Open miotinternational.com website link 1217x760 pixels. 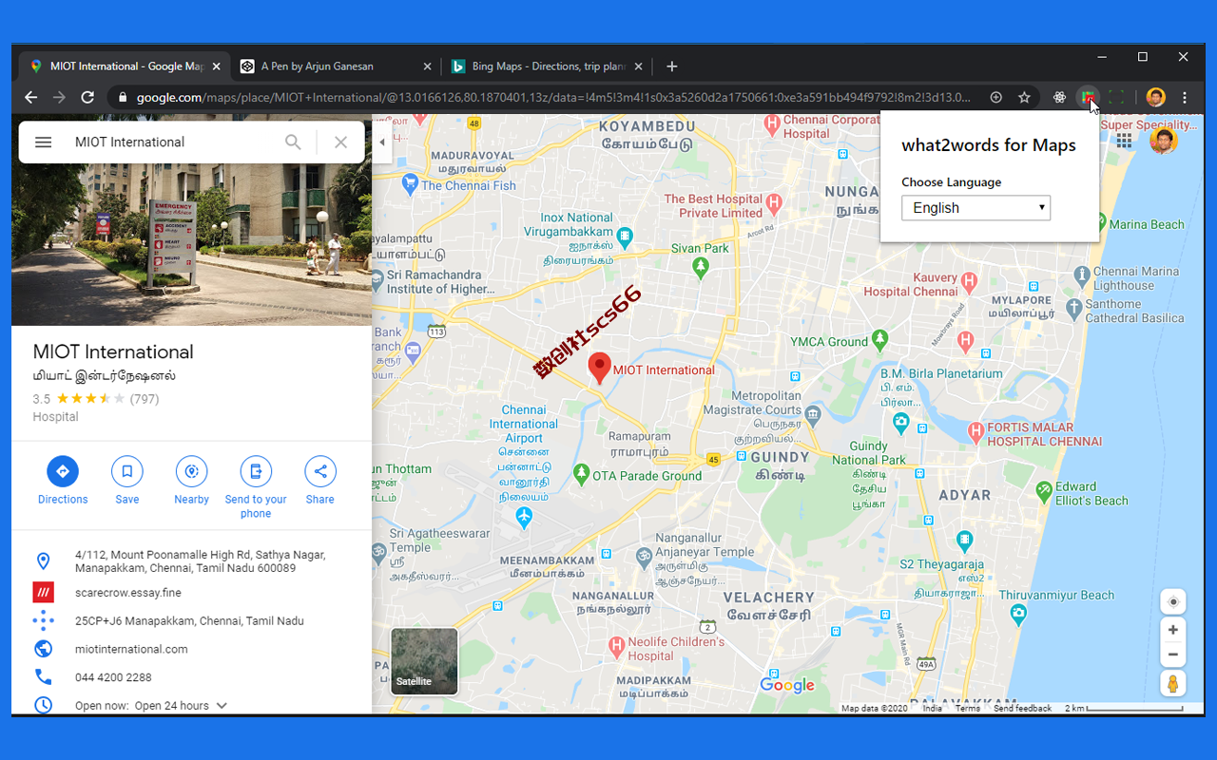tap(131, 650)
